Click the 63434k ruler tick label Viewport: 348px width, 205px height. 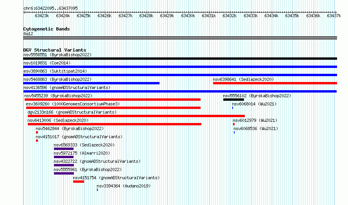[271, 16]
